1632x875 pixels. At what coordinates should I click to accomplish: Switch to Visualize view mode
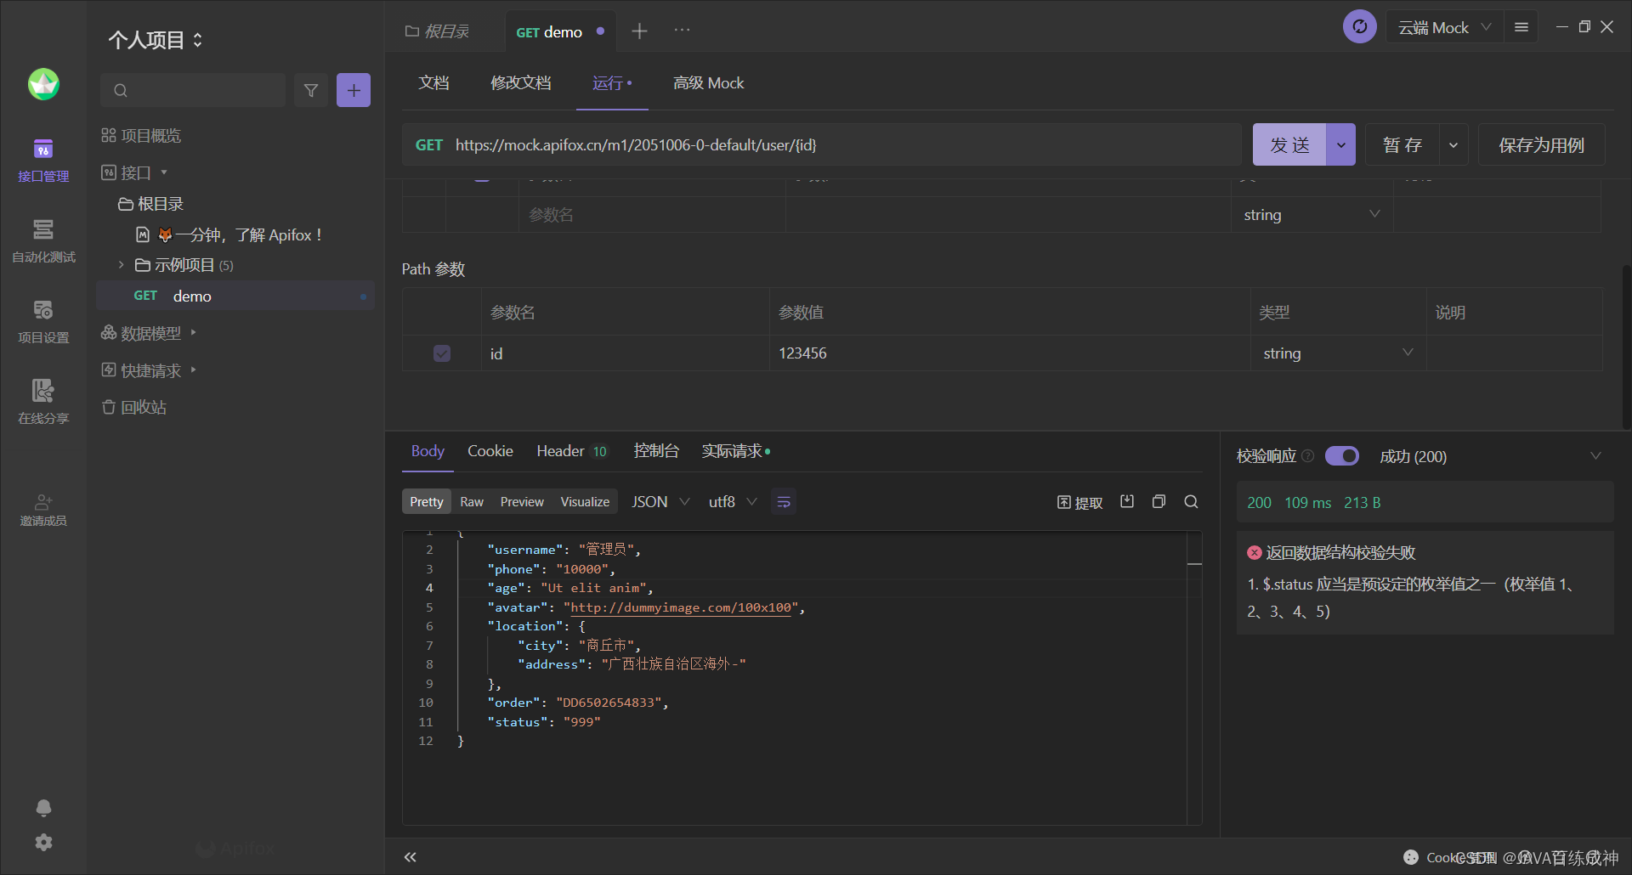point(585,502)
